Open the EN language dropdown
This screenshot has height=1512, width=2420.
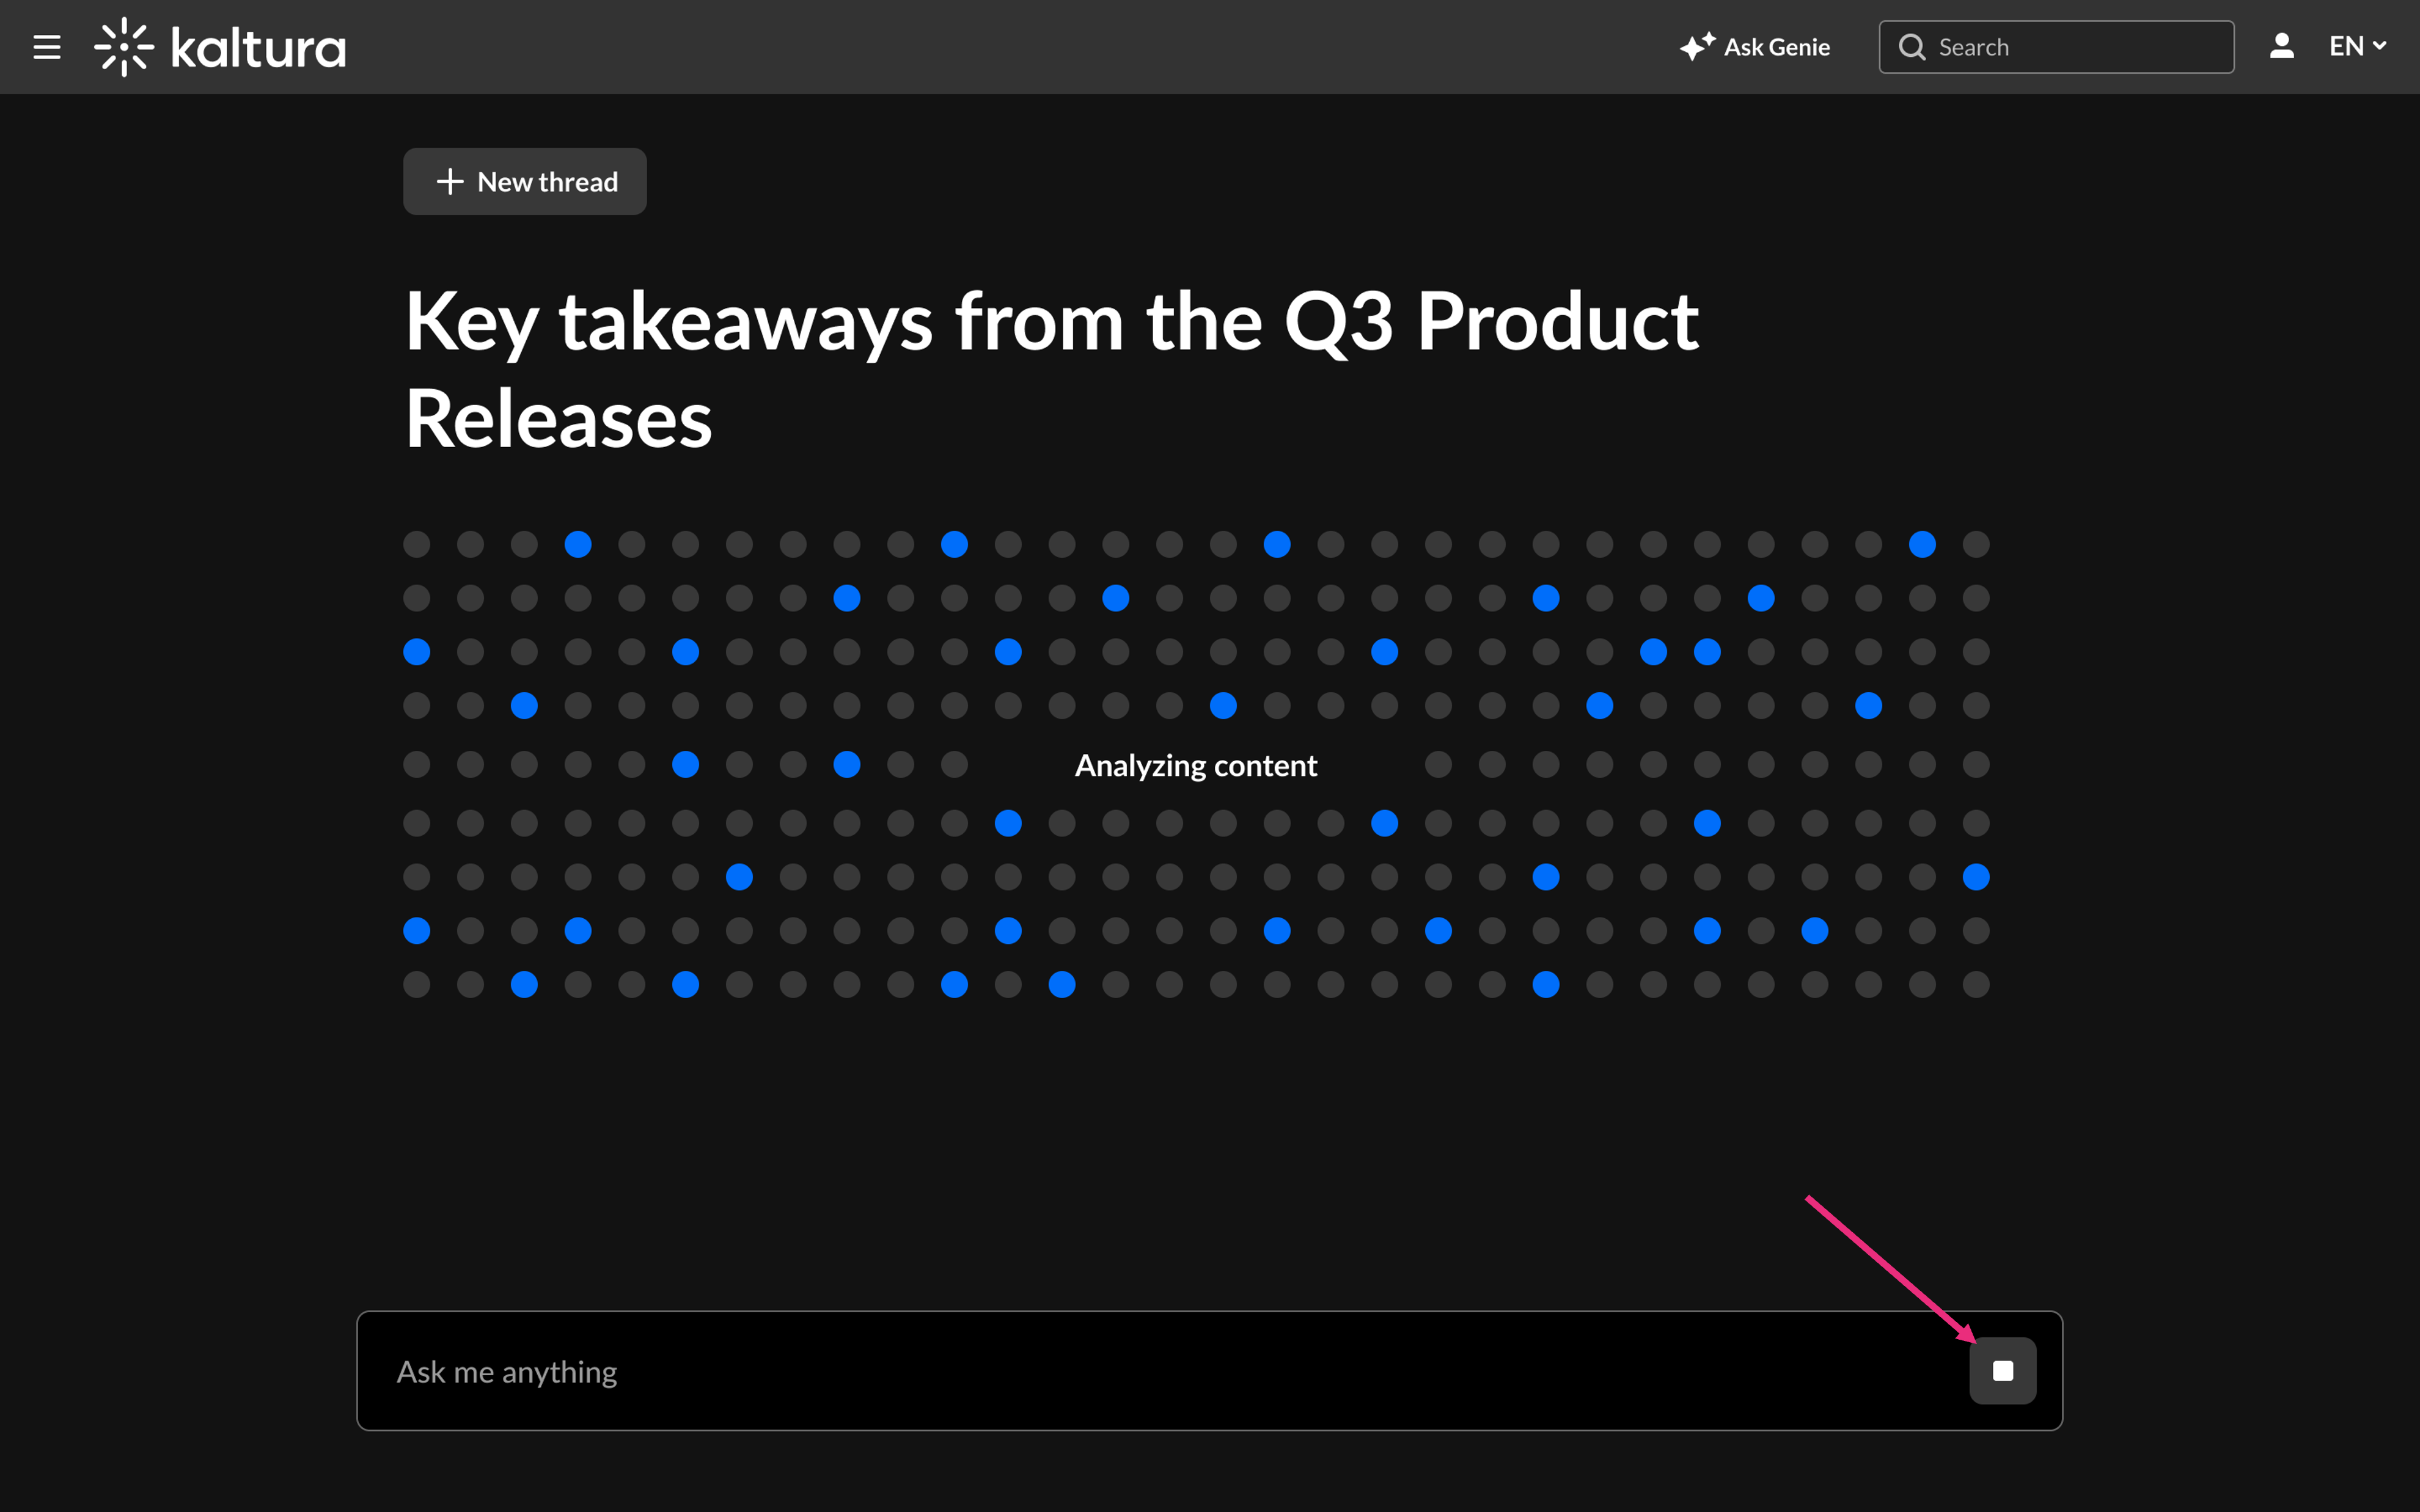click(2357, 46)
